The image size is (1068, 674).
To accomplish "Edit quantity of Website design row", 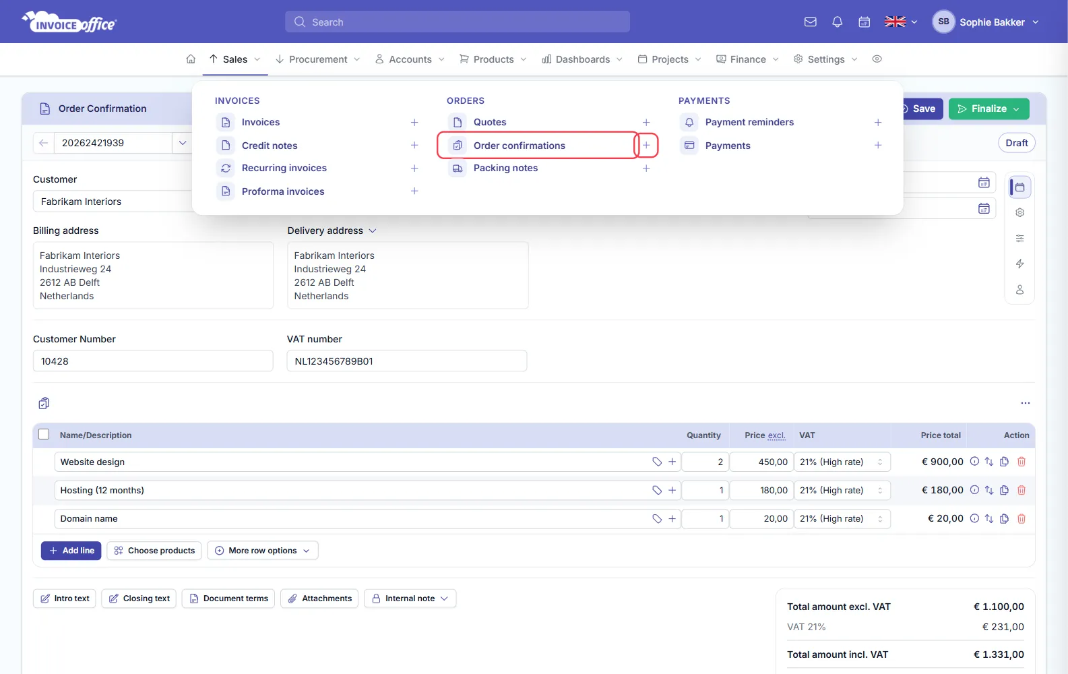I will point(705,462).
